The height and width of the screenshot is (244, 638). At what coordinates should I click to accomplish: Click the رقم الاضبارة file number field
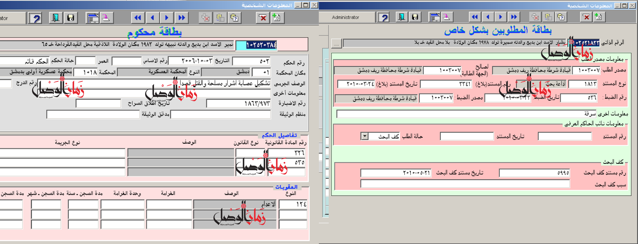coord(238,104)
